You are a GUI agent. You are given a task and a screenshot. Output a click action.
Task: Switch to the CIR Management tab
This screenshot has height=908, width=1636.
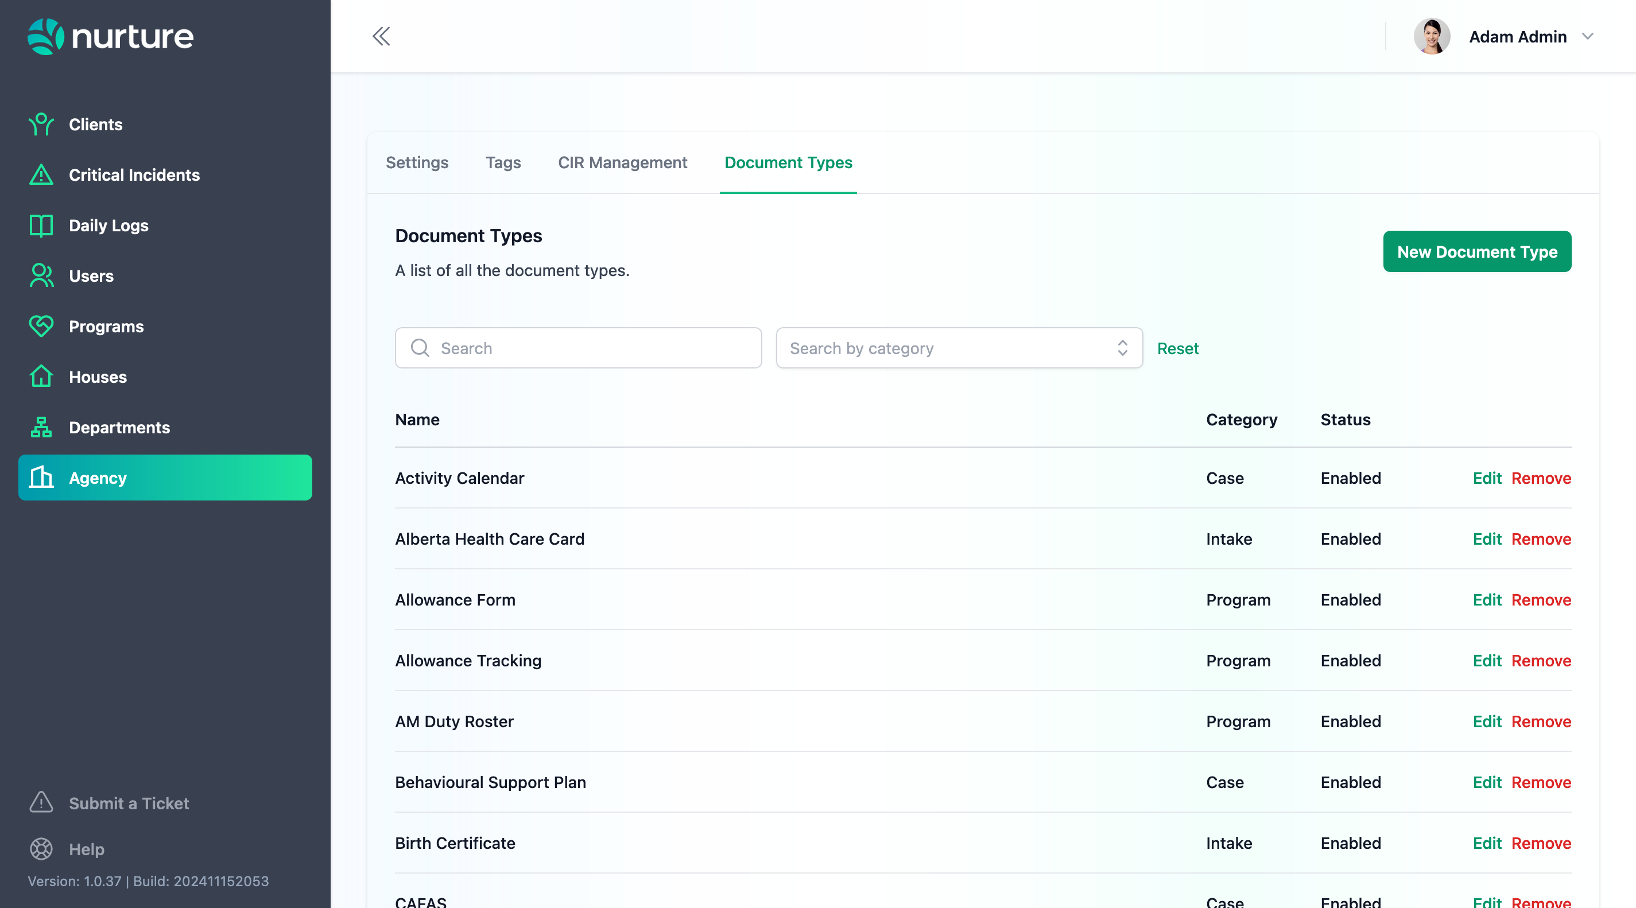tap(622, 162)
